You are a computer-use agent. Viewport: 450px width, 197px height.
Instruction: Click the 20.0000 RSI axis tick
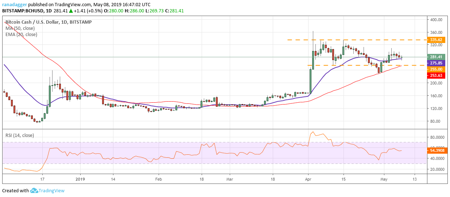pos(438,169)
